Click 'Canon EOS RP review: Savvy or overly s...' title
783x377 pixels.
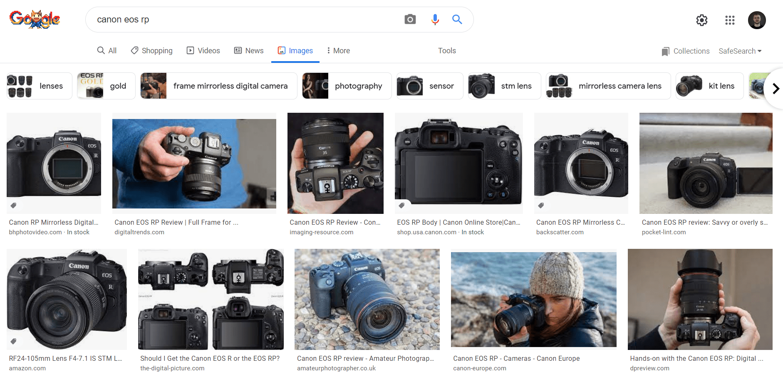point(705,222)
